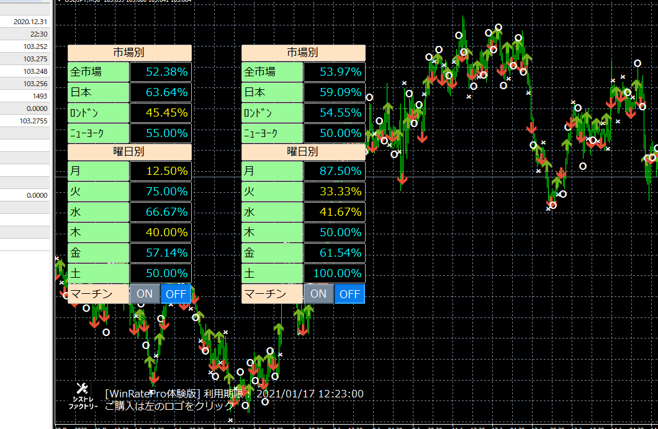
Task: Click 木 label in right panel
Action: click(x=272, y=232)
